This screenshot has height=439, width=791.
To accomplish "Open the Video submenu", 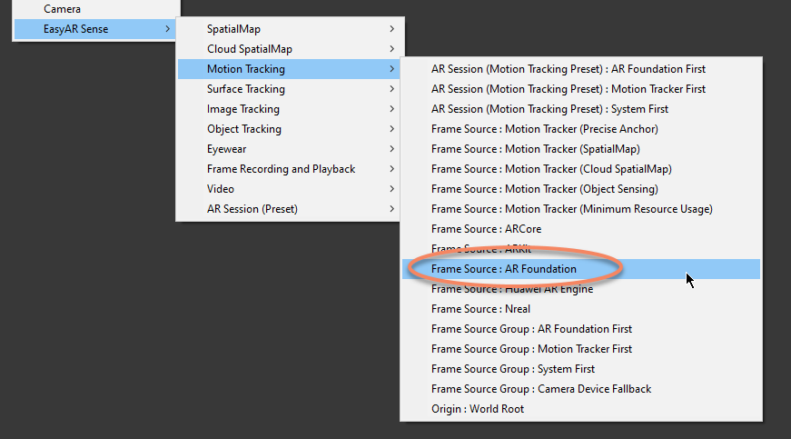I will (290, 189).
